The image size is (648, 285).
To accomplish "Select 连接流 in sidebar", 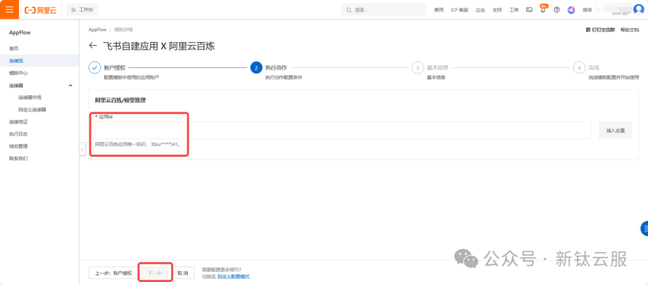I will click(16, 61).
